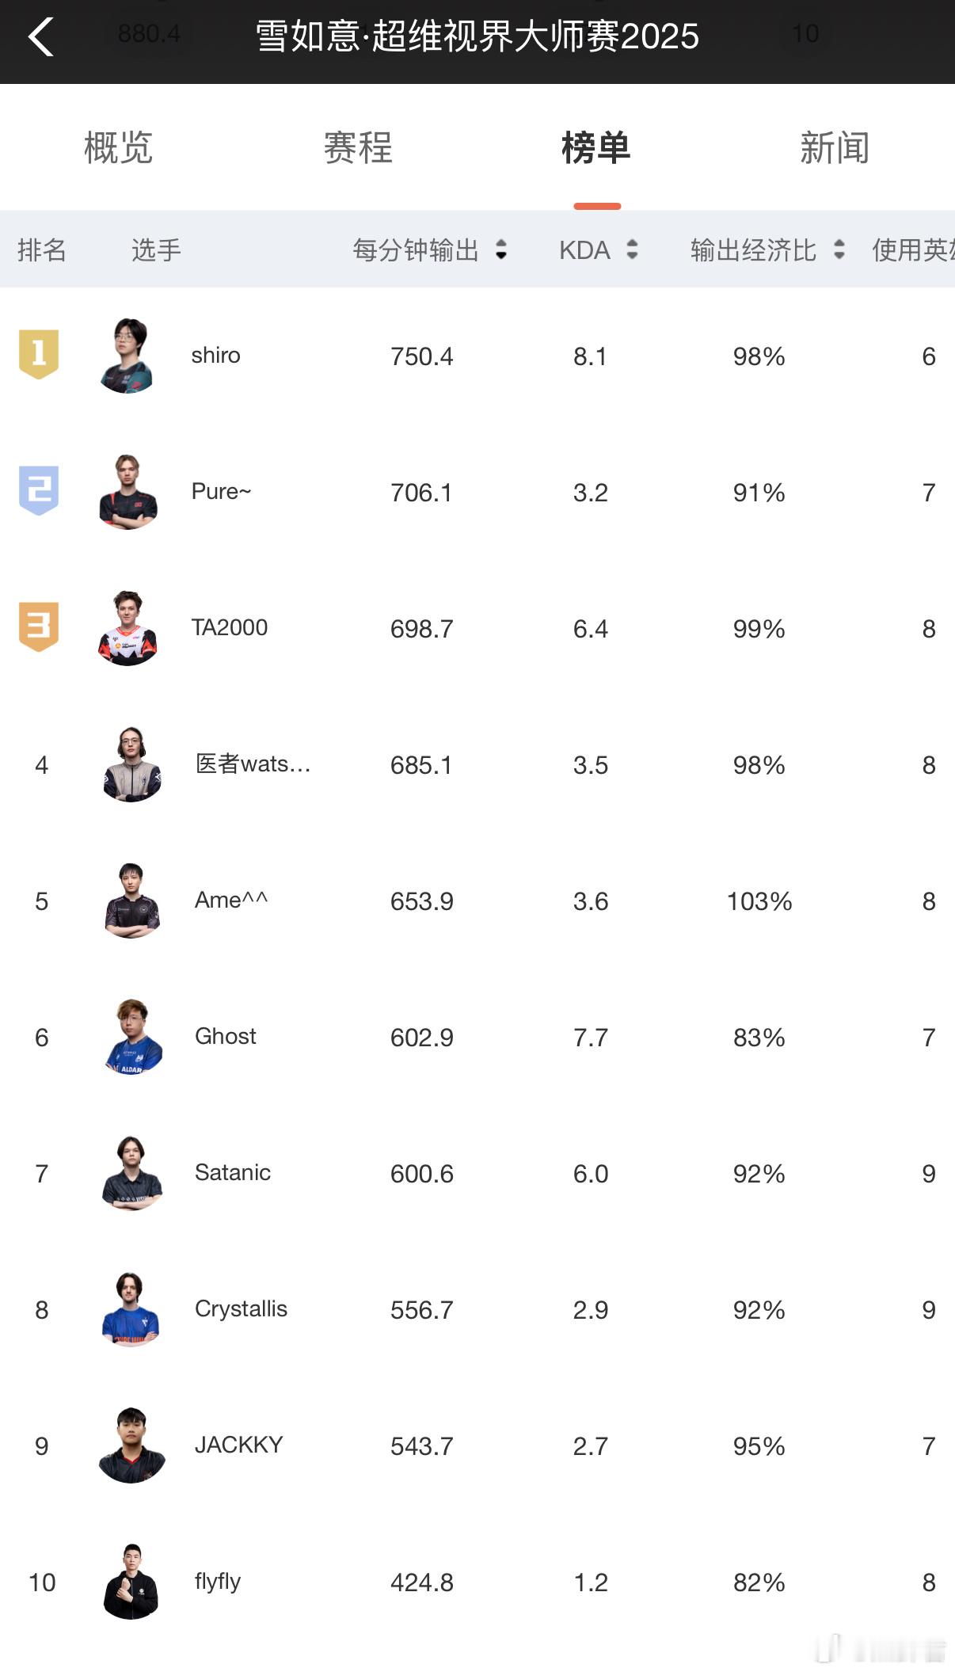Select the 榜单 tab
This screenshot has width=955, height=1672.
pyautogui.click(x=596, y=148)
